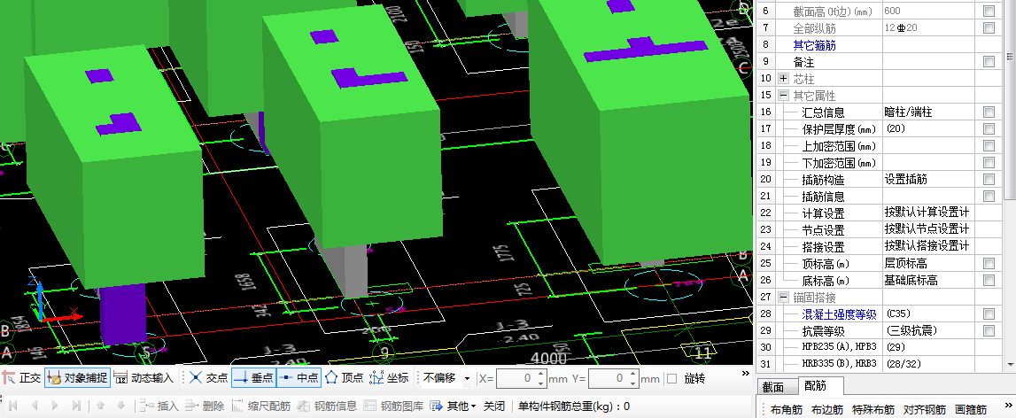
Task: Go to last record arrow
Action: click(x=76, y=406)
